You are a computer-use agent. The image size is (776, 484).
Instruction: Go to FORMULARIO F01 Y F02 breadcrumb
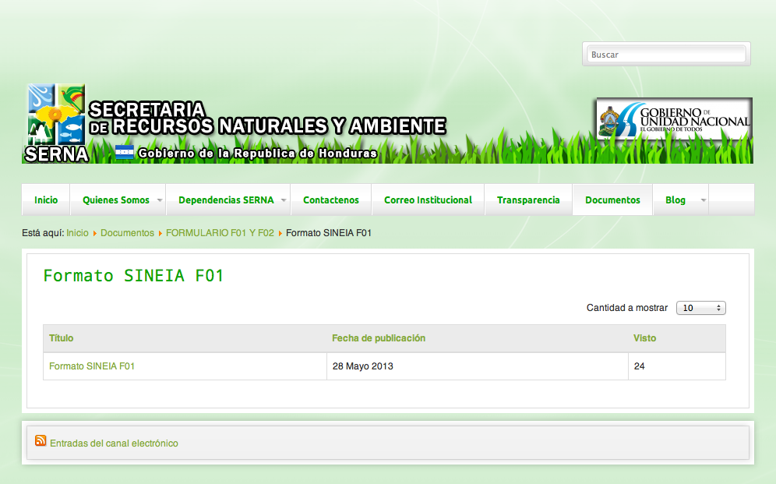[x=220, y=233]
